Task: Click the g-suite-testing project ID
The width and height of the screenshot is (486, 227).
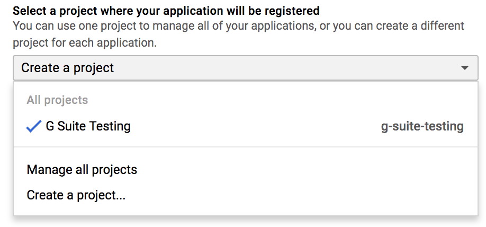Action: 422,127
